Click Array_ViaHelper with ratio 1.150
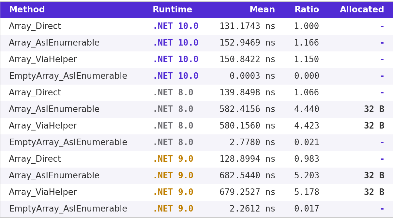The image size is (393, 219). pos(43,60)
